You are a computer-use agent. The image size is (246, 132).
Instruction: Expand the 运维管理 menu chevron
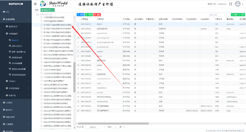point(28,124)
